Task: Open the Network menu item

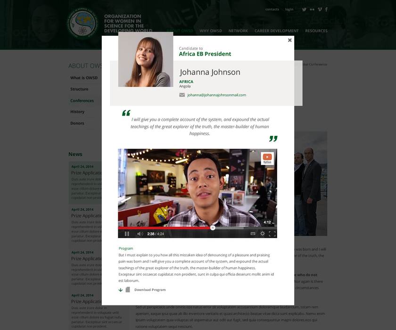Action: (x=238, y=31)
